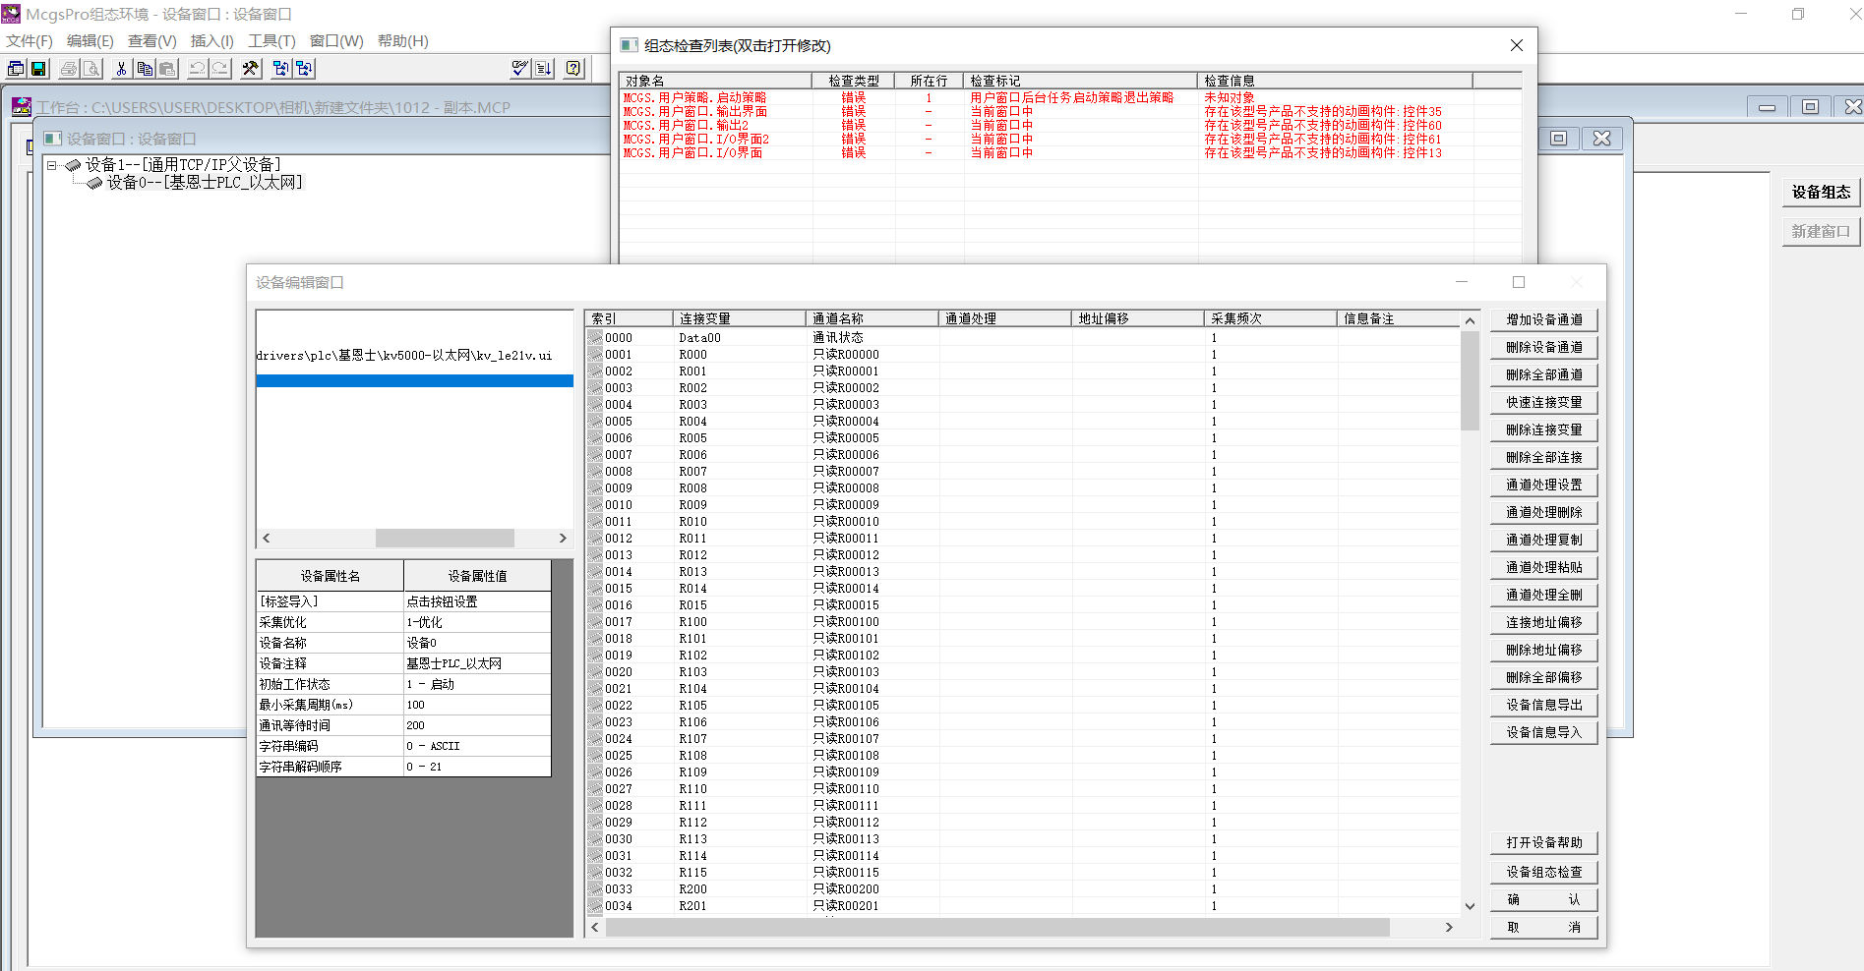Select 设备0 基恩士PLC_以太网 in the device tree
Image resolution: width=1864 pixels, height=971 pixels.
[204, 183]
